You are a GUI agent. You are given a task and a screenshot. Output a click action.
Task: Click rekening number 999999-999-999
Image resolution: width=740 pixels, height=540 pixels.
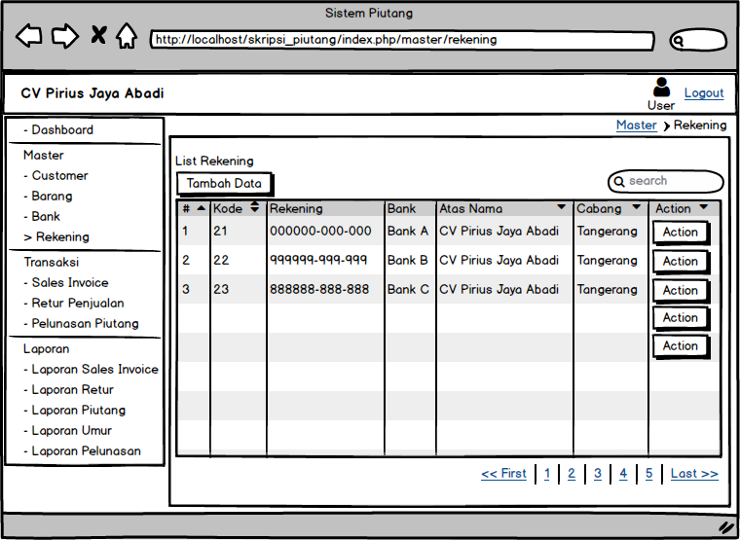tap(318, 260)
